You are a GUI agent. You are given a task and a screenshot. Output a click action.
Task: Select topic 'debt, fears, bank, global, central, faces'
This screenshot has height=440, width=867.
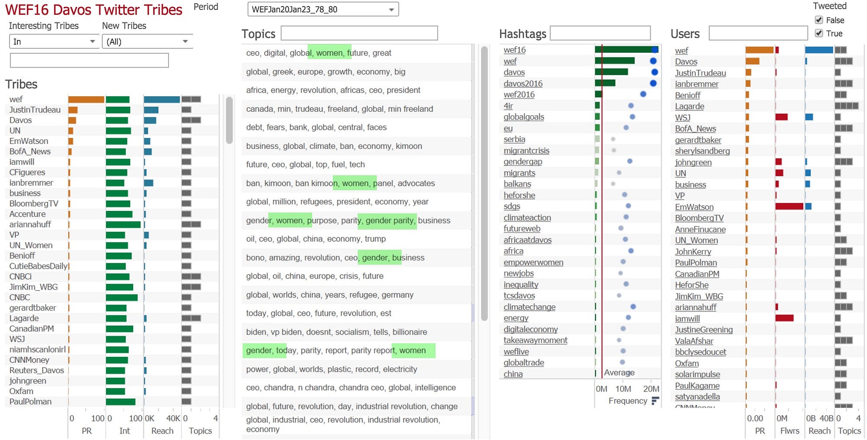(356, 127)
